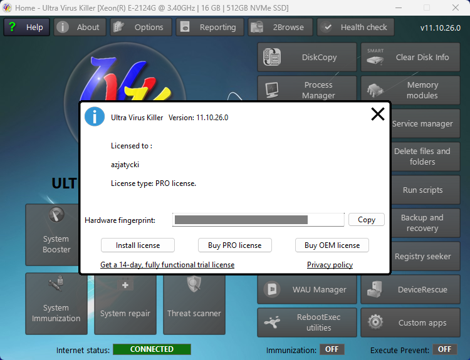Launch the DiskCopy tool icon
Image resolution: width=470 pixels, height=360 pixels.
[x=272, y=57]
